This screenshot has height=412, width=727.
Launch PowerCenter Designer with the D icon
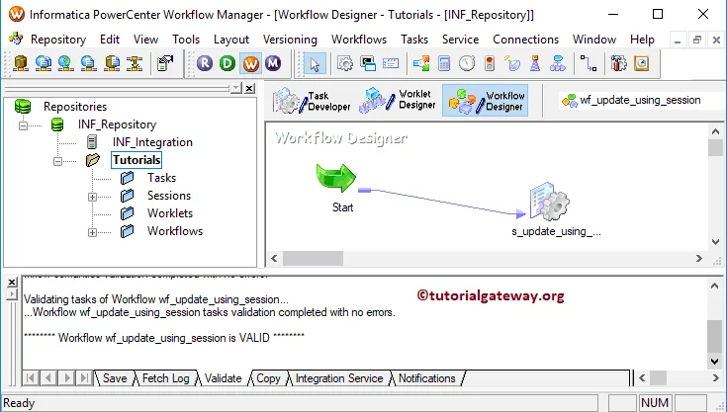[x=227, y=63]
